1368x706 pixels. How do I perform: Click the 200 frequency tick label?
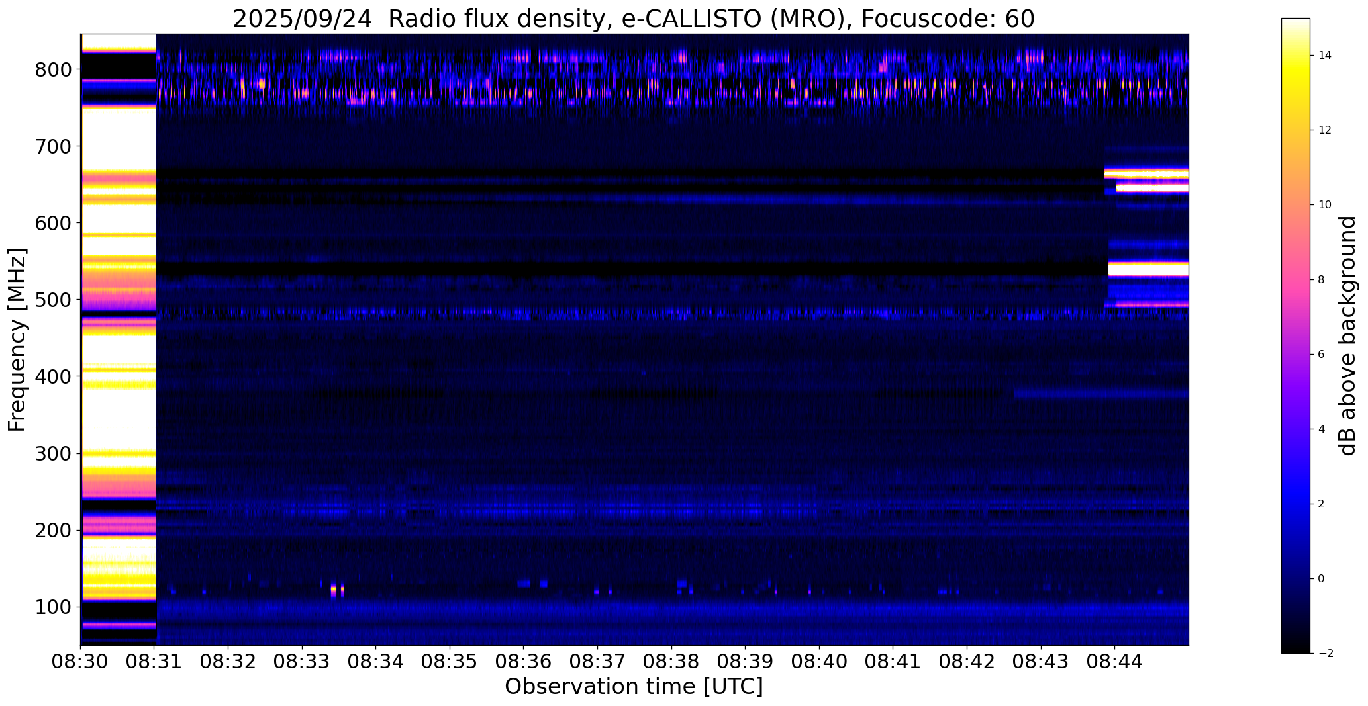tap(54, 530)
